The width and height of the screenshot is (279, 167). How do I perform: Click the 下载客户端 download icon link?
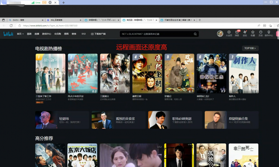pyautogui.click(x=98, y=34)
